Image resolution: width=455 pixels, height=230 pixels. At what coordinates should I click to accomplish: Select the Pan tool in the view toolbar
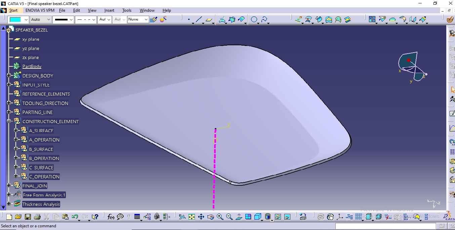pos(201,217)
